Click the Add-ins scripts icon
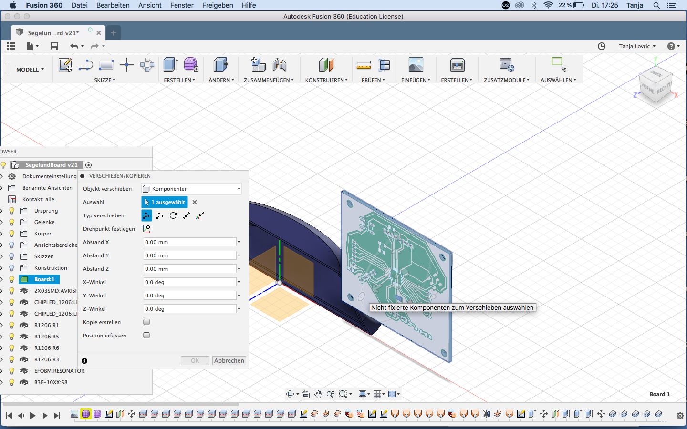 point(507,65)
